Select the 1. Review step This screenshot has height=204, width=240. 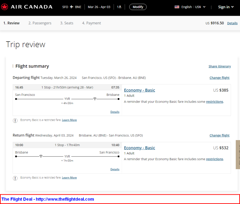[11, 23]
